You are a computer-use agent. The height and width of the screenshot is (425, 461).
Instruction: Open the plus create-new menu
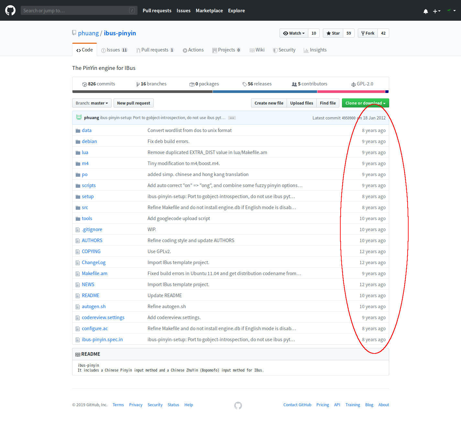tap(437, 11)
